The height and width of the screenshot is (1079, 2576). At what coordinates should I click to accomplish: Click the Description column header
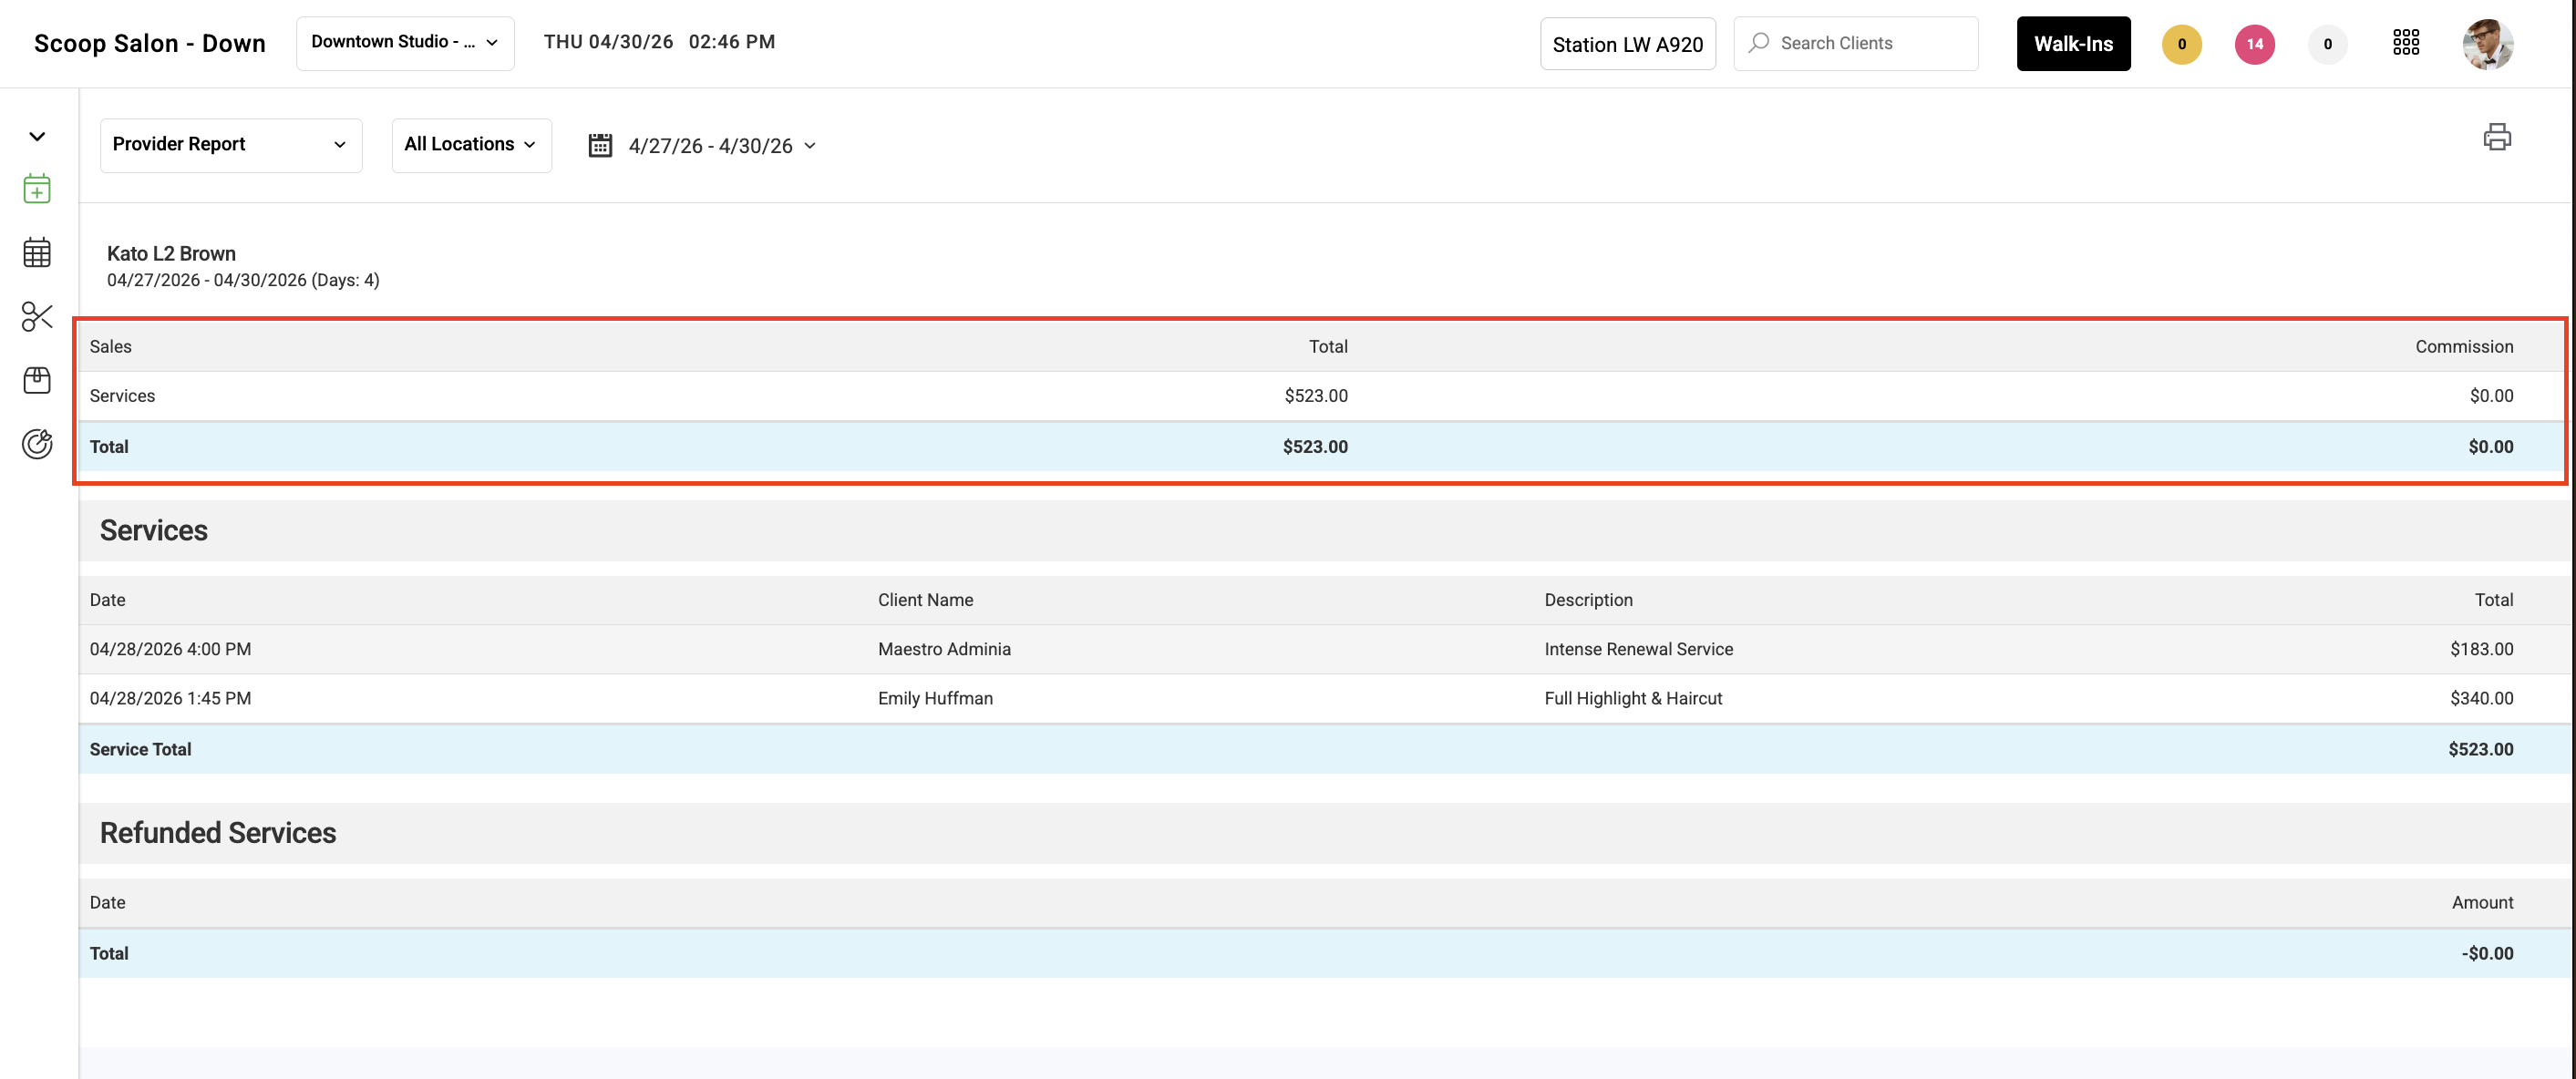point(1588,601)
